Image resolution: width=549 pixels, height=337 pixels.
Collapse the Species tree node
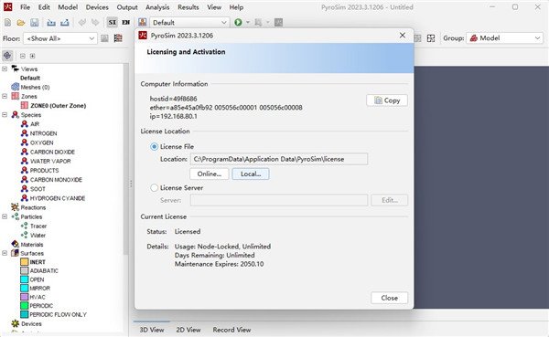[5, 115]
